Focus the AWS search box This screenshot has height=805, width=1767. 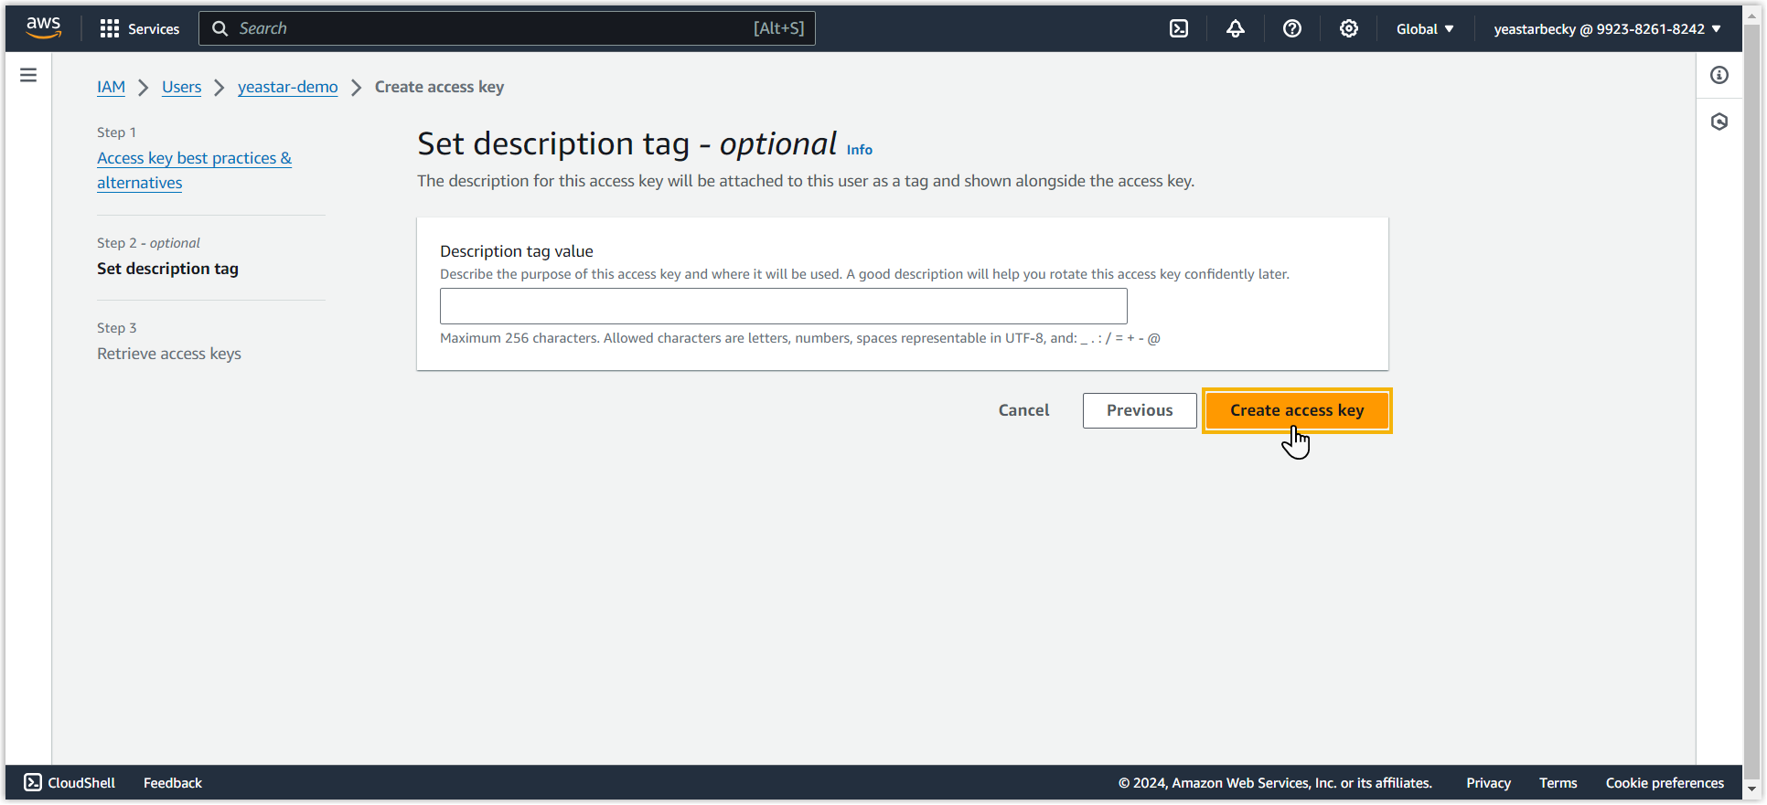point(494,28)
